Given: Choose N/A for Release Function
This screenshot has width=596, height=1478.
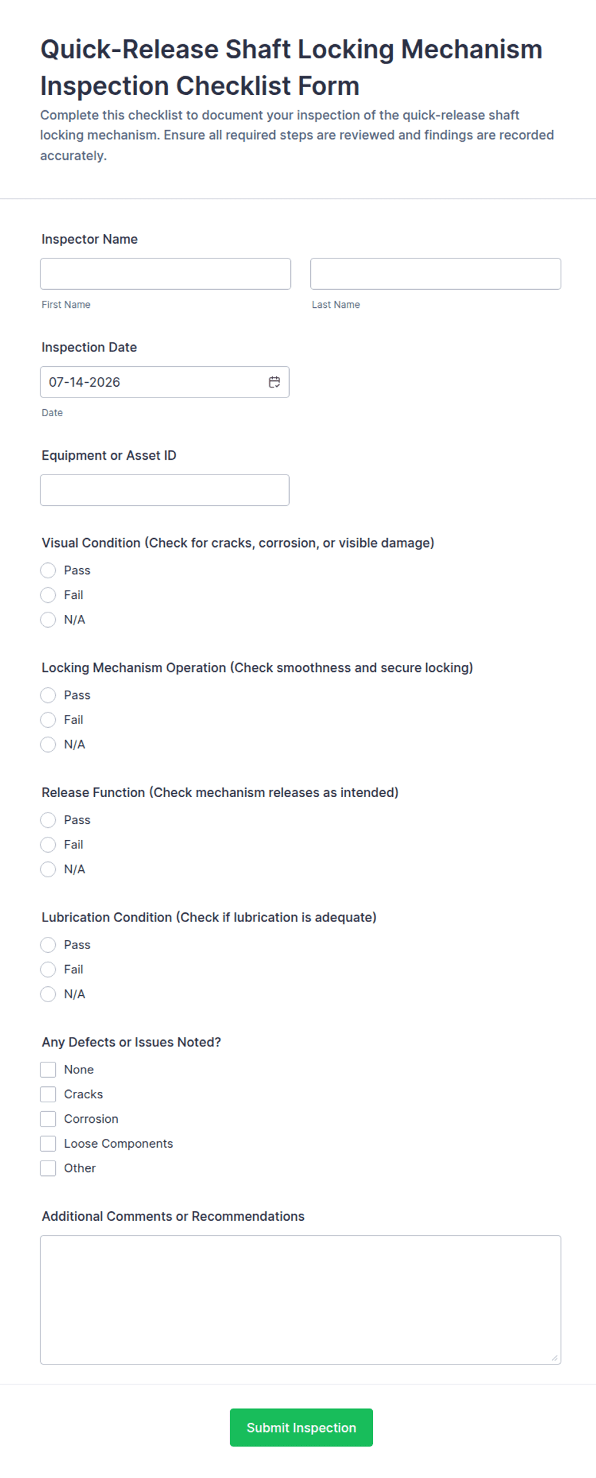Looking at the screenshot, I should [x=48, y=869].
